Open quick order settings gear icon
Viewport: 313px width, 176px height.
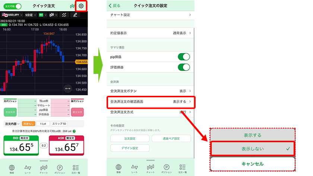click(x=81, y=6)
